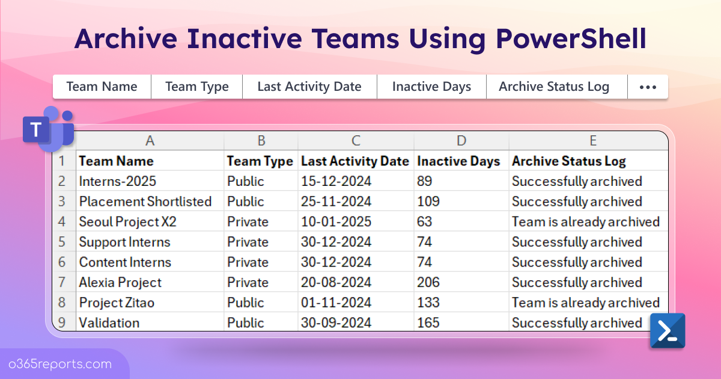Select the Last Activity Date header pill
This screenshot has height=379, width=721.
pos(309,87)
